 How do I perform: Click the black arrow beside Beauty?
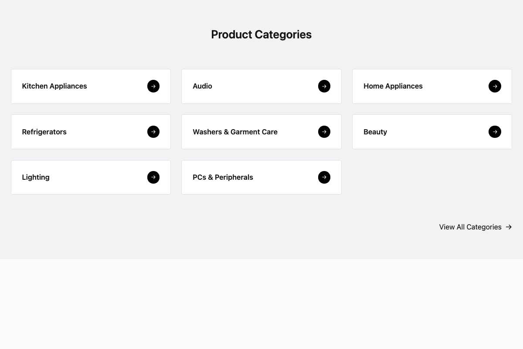tap(495, 132)
